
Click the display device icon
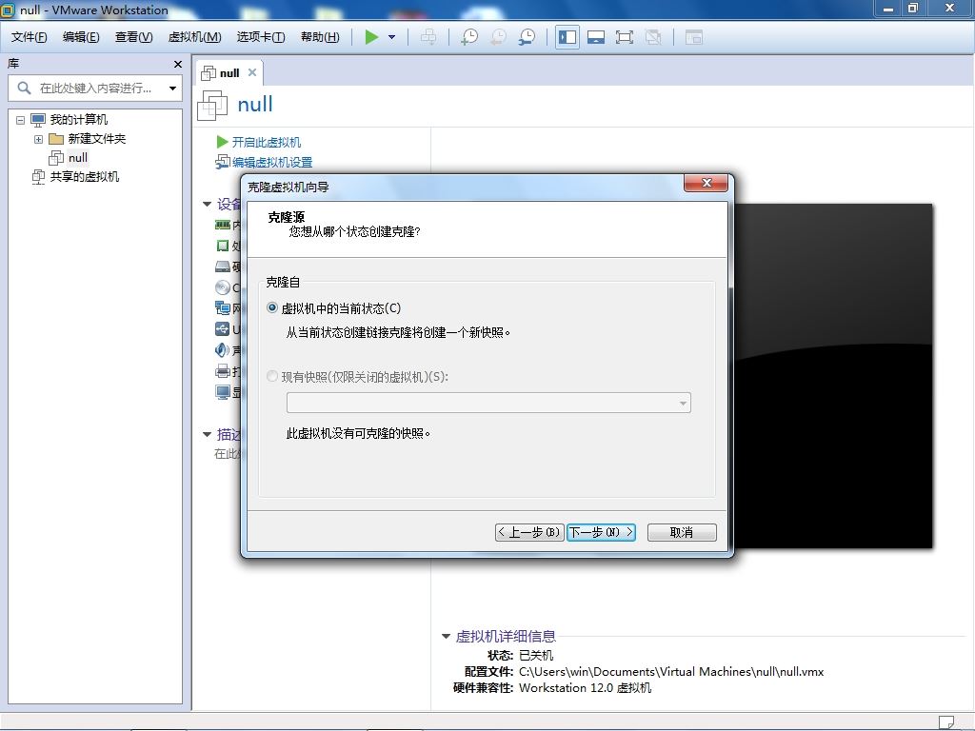[223, 391]
